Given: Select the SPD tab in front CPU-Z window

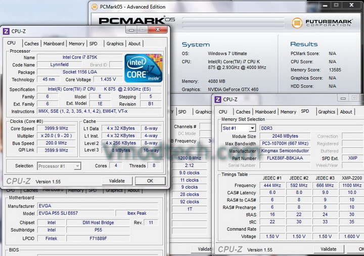Looking at the screenshot, I should (94, 43).
